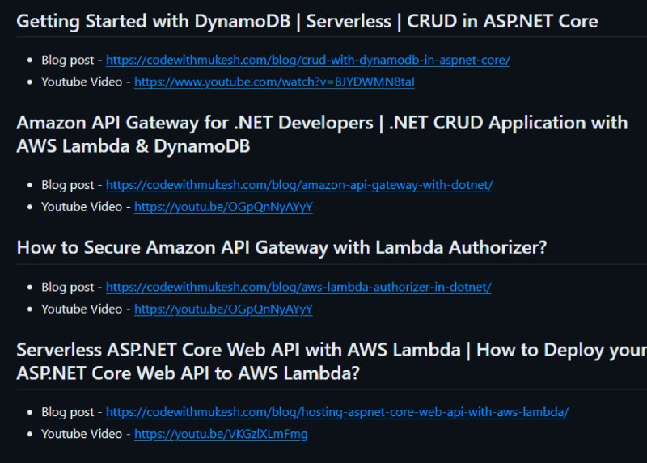Image resolution: width=647 pixels, height=463 pixels.
Task: Click the How to Secure Amazon API Gateway heading
Action: pyautogui.click(x=281, y=248)
